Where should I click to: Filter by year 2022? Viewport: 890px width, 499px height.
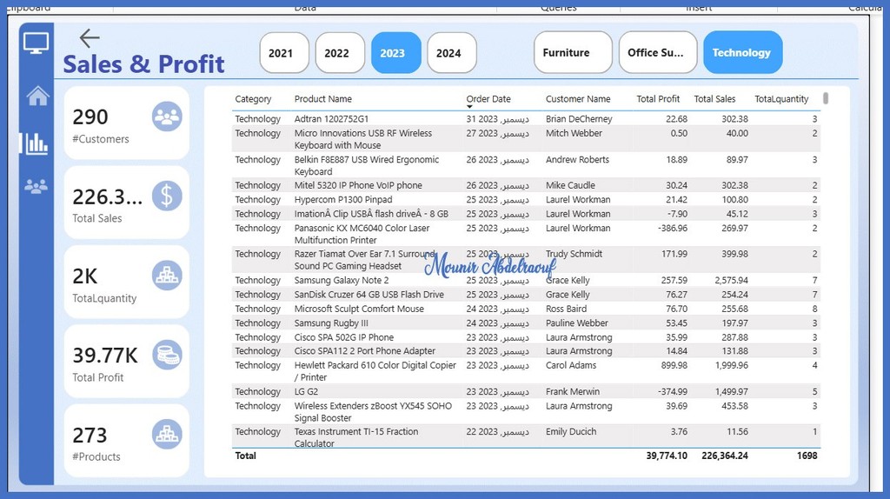click(340, 53)
